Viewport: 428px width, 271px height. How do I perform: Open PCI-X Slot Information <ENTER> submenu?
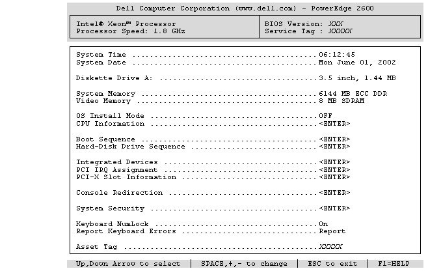tap(334, 177)
